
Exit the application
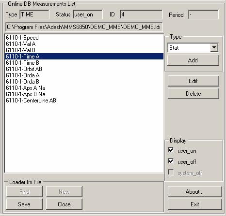(x=195, y=204)
